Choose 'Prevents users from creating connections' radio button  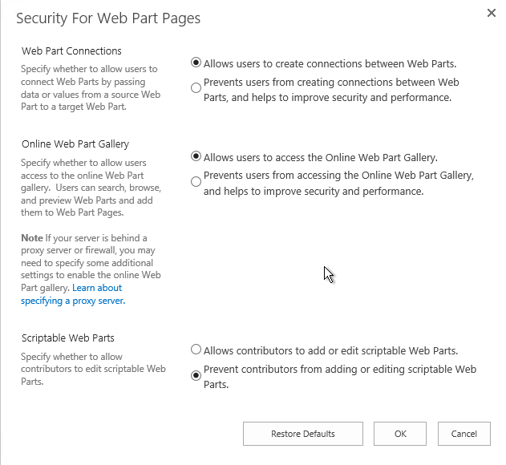[196, 88]
